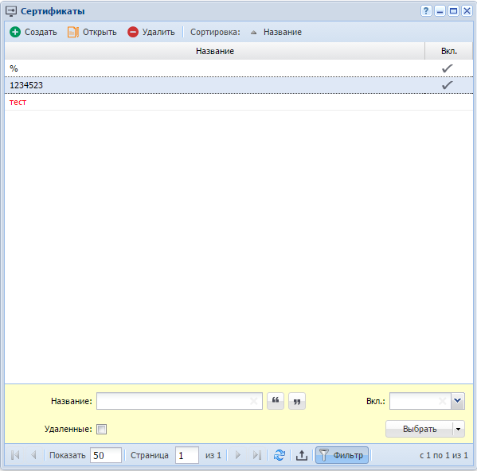Click the green Create (Создать) plus icon
The image size is (477, 471).
[15, 32]
